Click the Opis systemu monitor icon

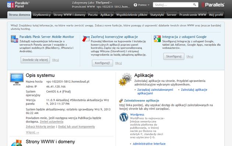pyautogui.click(x=17, y=79)
